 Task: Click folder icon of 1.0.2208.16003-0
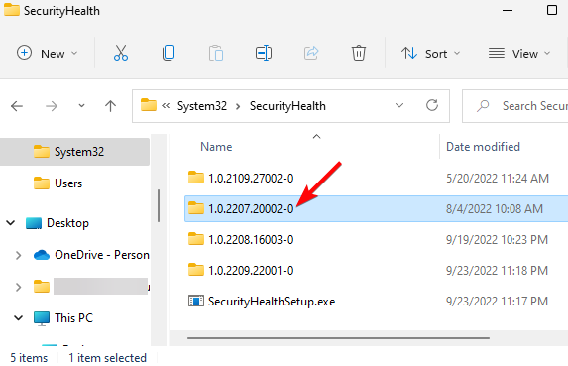196,239
